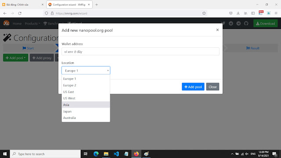Go to the Start wizard step
The image size is (281, 158).
(x=28, y=48)
